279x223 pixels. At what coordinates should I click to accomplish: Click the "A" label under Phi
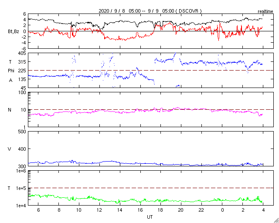tap(10, 80)
